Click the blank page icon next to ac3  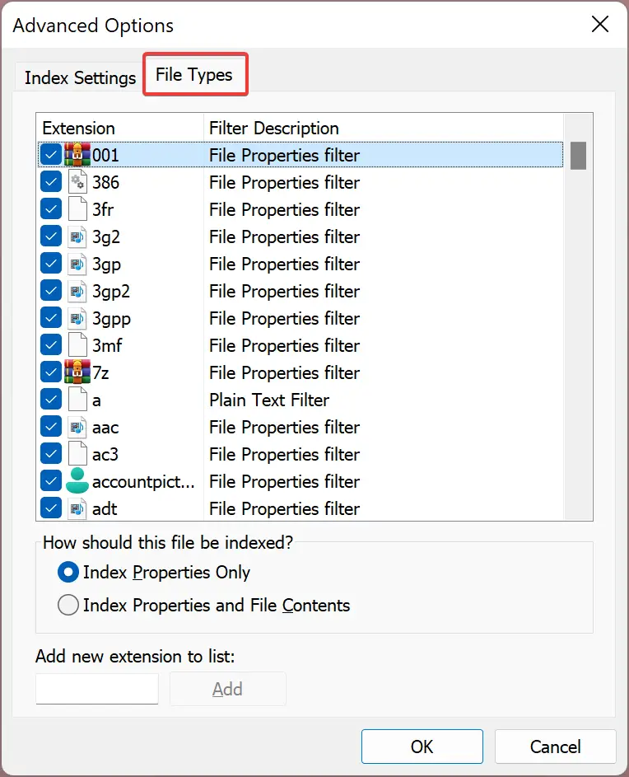pyautogui.click(x=77, y=454)
